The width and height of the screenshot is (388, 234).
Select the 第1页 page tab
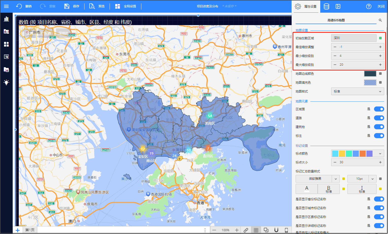(x=30, y=230)
